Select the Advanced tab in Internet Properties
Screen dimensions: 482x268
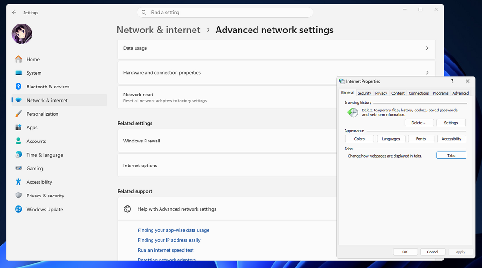pos(460,93)
